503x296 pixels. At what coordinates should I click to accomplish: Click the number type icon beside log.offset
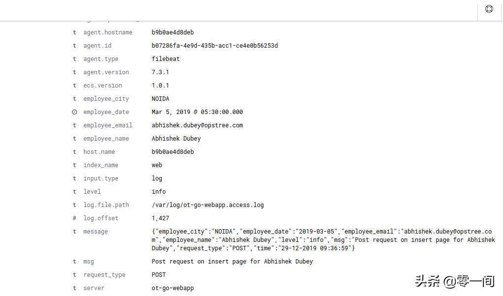click(x=74, y=218)
